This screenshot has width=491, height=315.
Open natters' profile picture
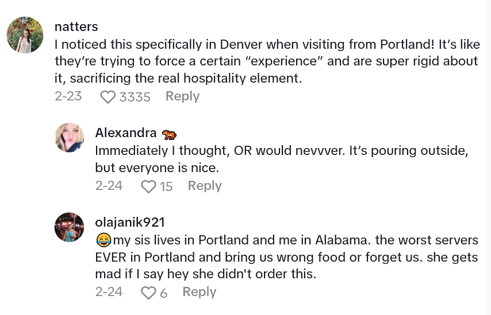point(25,35)
